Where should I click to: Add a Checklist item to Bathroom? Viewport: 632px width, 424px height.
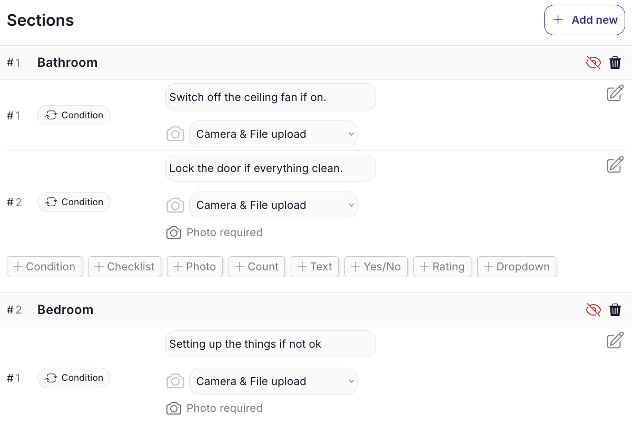[124, 267]
